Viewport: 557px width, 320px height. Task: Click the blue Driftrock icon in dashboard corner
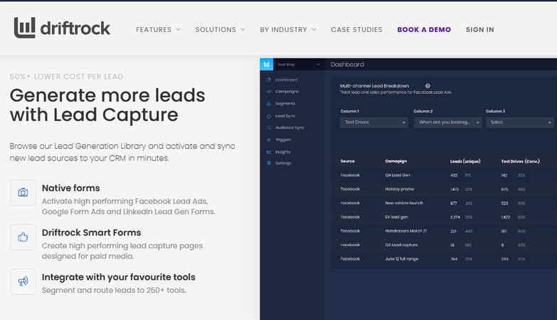click(267, 64)
